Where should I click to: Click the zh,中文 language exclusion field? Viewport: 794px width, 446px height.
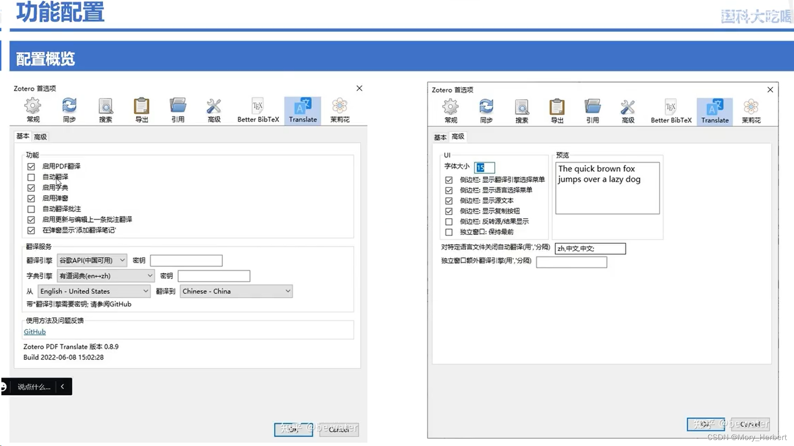(x=590, y=249)
